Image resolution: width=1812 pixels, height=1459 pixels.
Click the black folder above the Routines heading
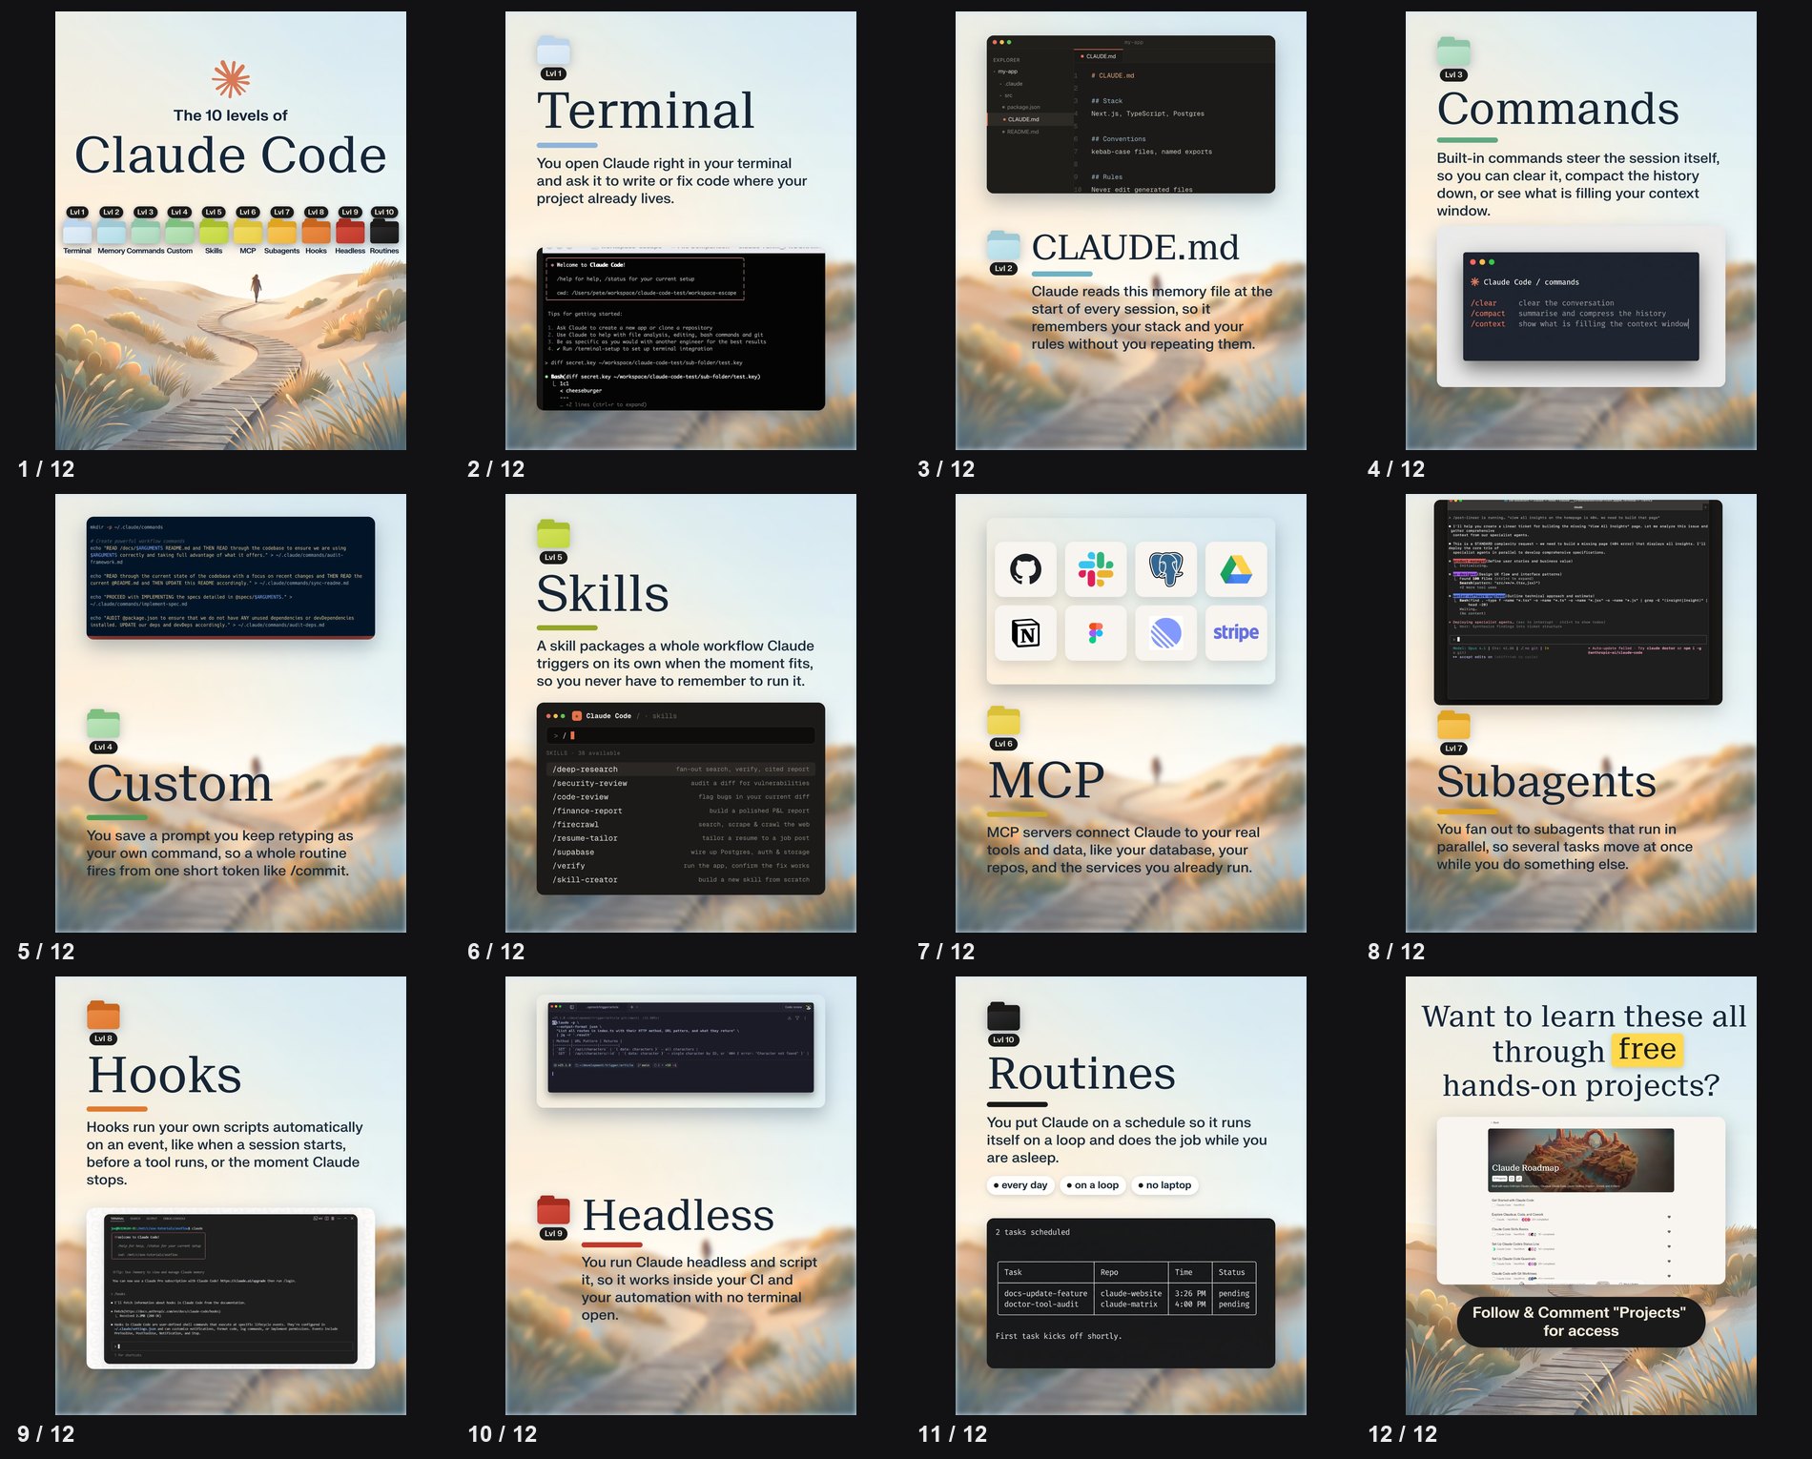pos(1003,1017)
